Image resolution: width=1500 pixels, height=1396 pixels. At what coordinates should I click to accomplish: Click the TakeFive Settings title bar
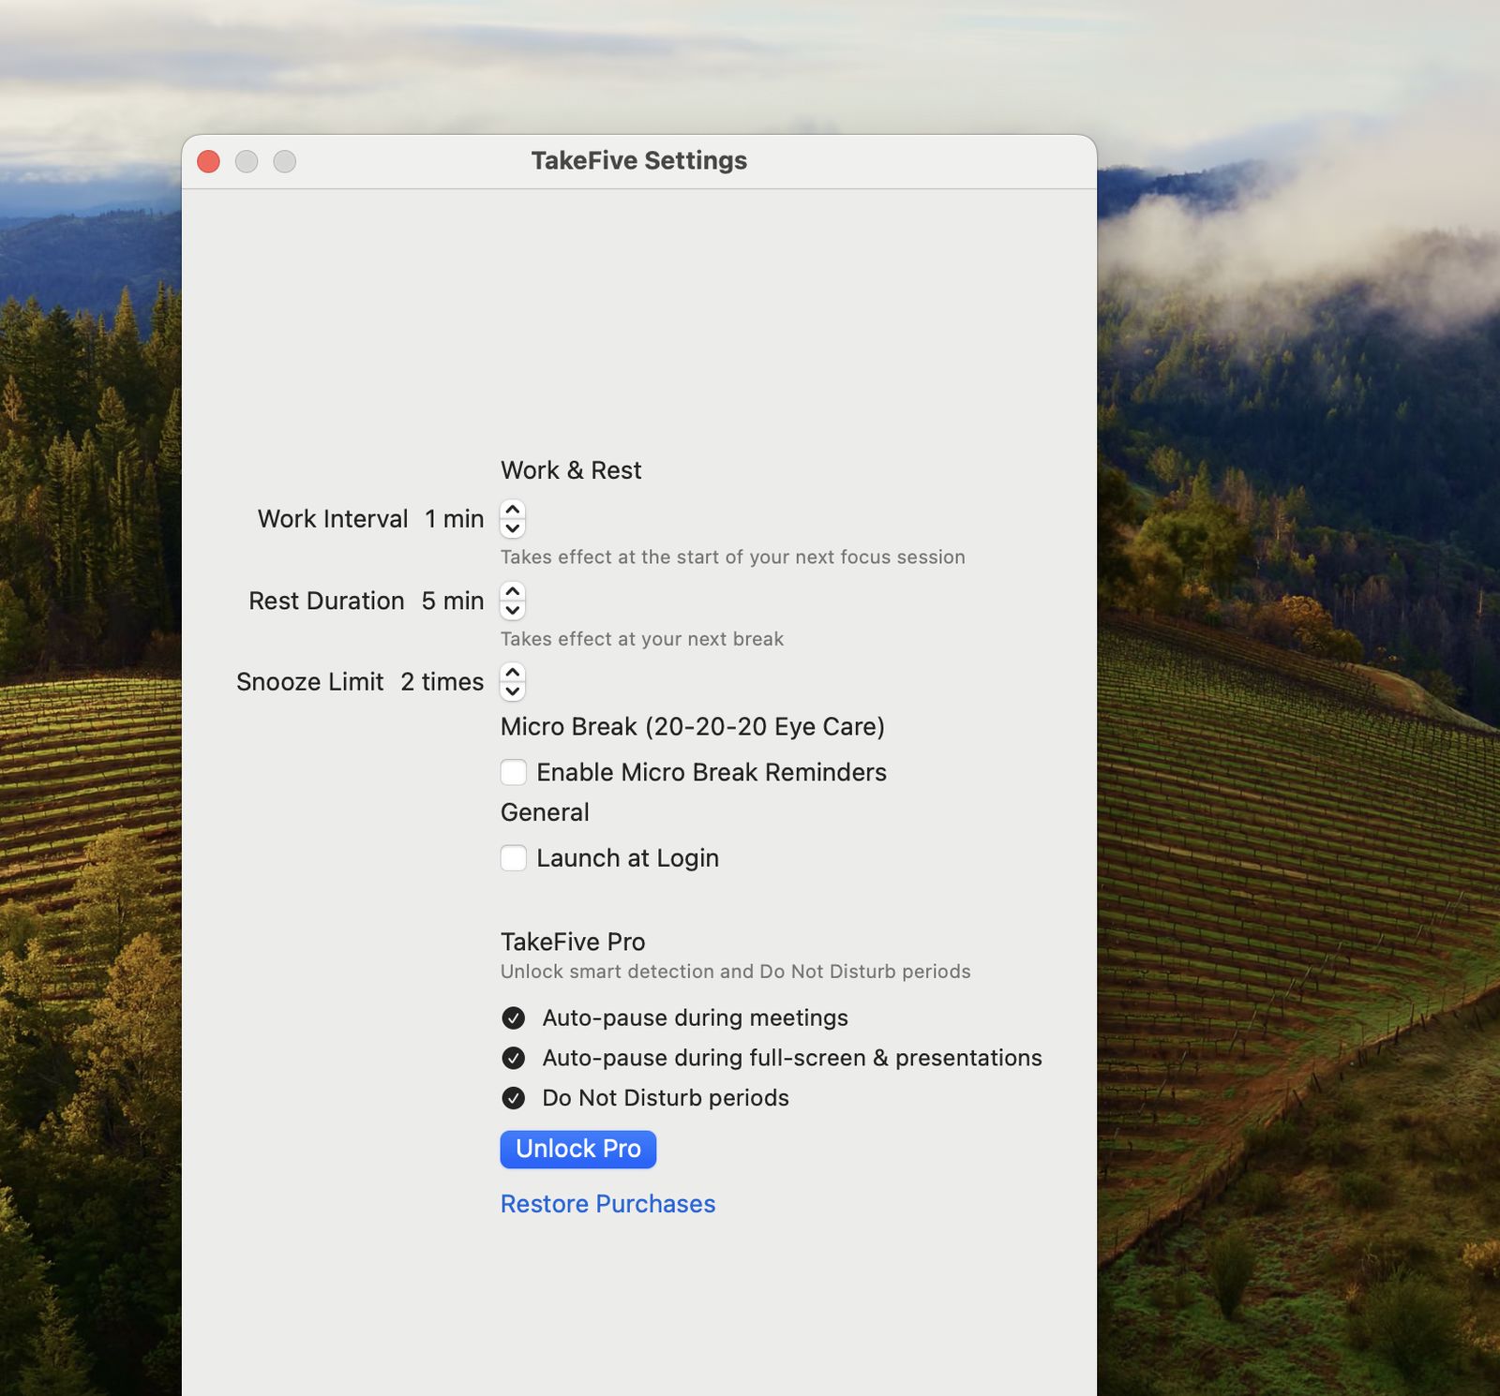639,161
